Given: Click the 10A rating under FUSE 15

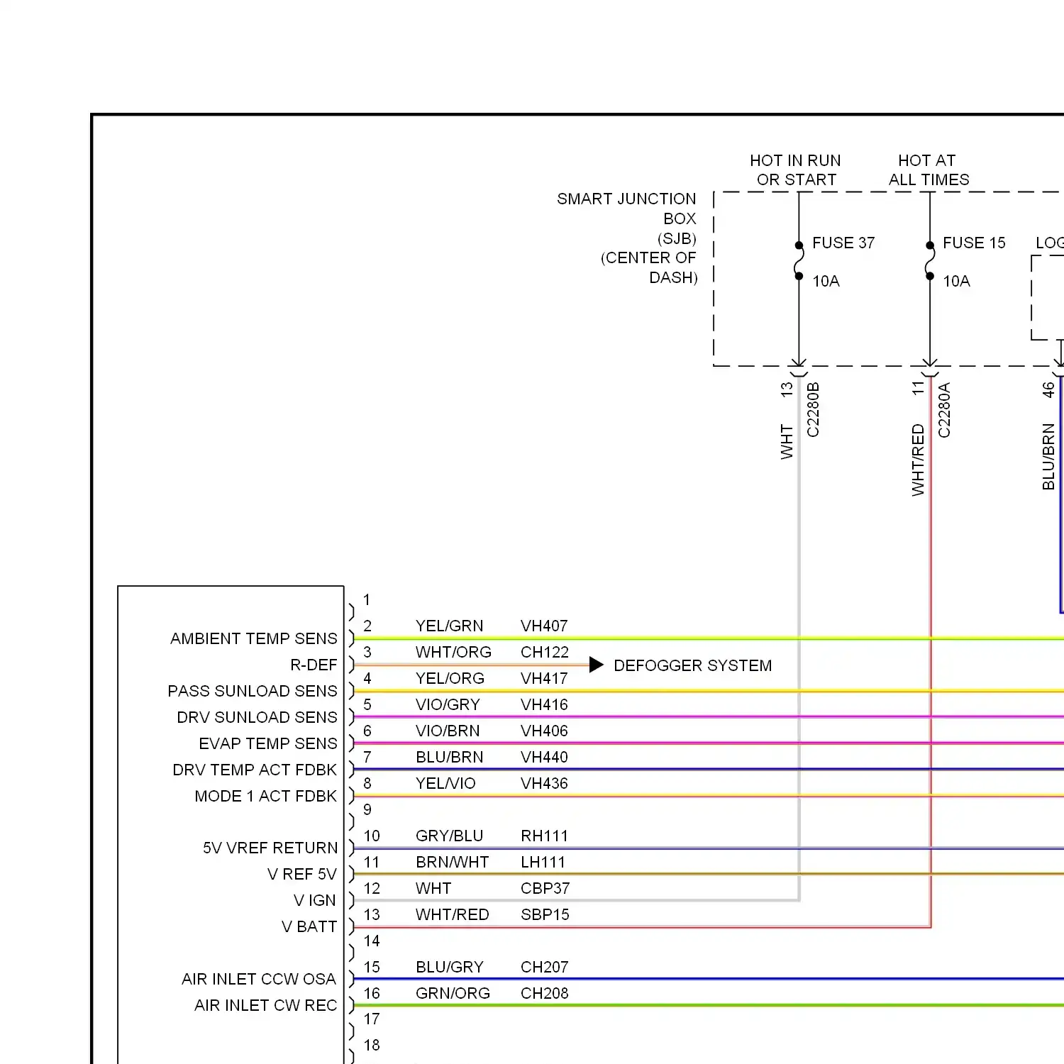Looking at the screenshot, I should click(956, 282).
